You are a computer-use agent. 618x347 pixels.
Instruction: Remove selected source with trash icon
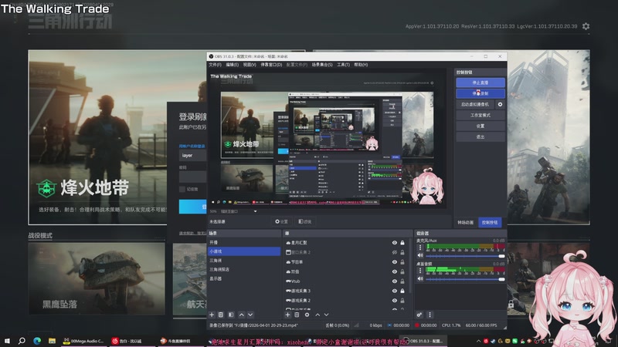[x=297, y=315]
